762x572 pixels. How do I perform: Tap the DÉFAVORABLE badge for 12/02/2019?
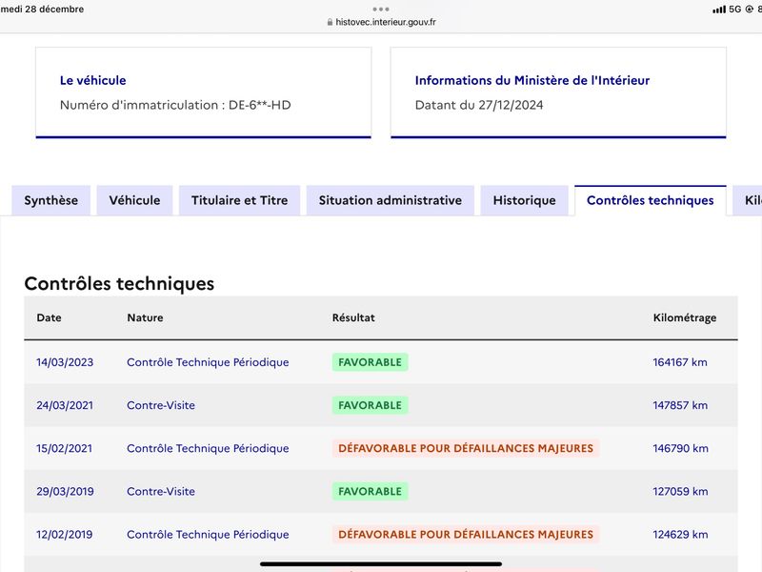[466, 535]
